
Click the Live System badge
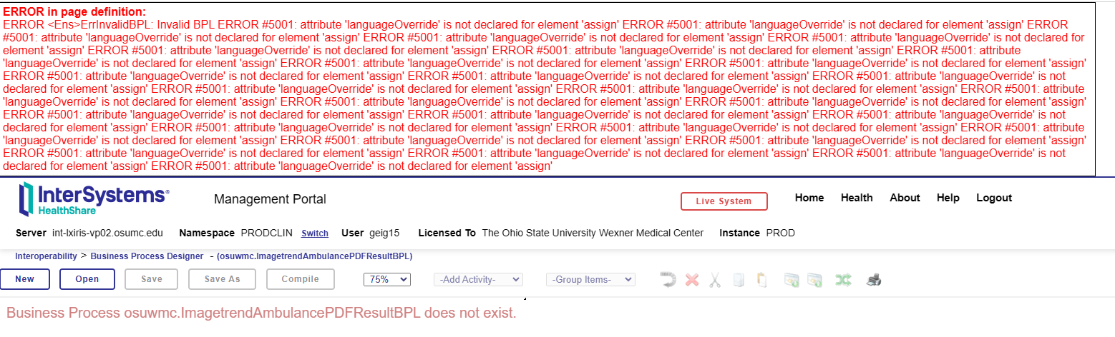[724, 201]
